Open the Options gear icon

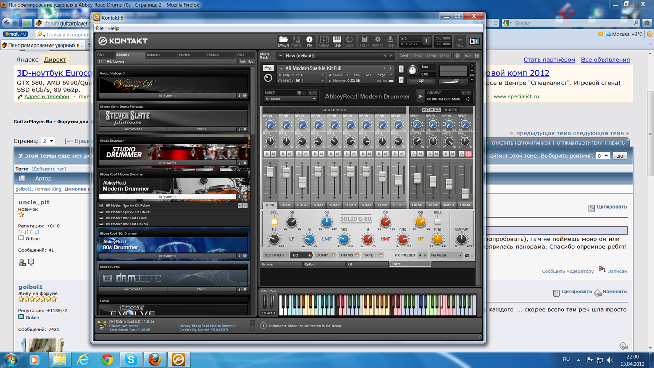[x=378, y=41]
